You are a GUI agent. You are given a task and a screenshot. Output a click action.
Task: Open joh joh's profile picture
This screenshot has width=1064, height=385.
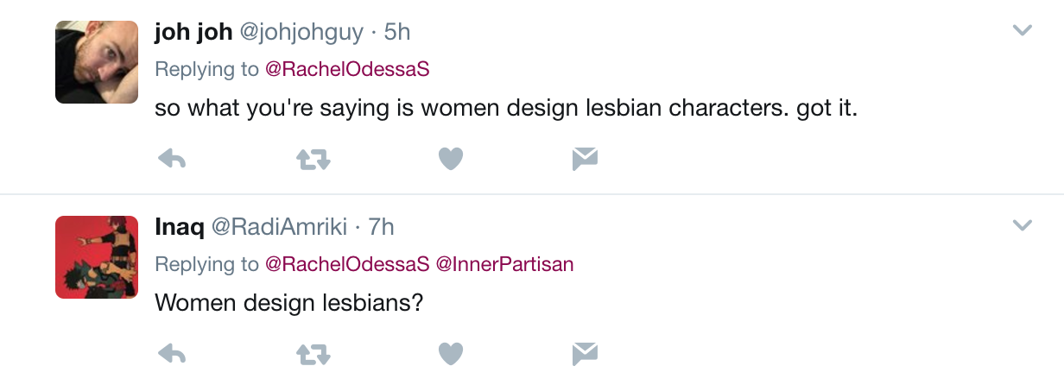tap(97, 62)
